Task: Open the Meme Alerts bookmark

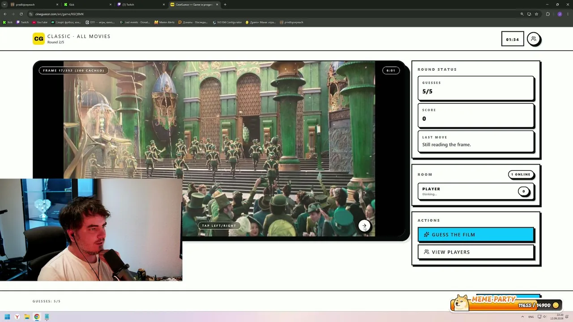Action: [164, 22]
